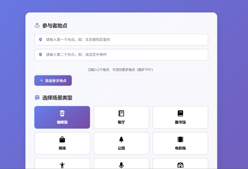Click the 参与者地点 location header icon

tap(37, 26)
